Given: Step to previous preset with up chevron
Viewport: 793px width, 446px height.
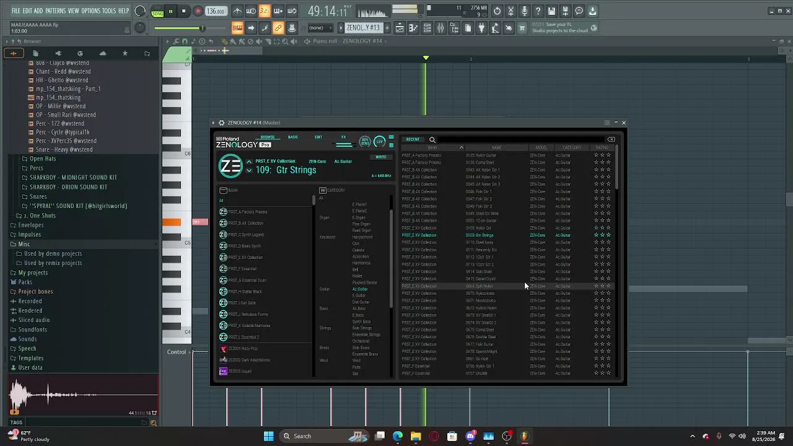Looking at the screenshot, I should (249, 162).
